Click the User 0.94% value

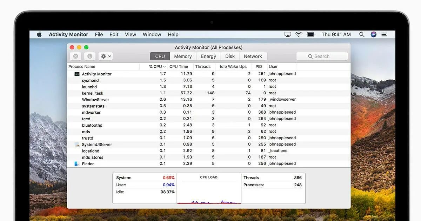coord(168,185)
